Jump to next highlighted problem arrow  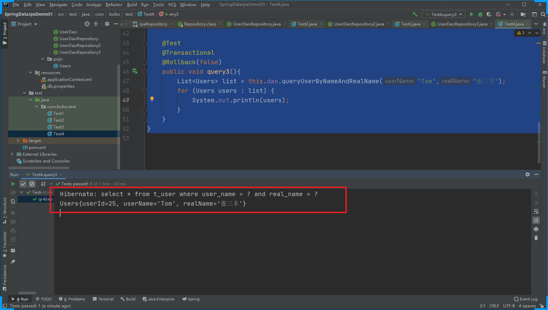(537, 33)
